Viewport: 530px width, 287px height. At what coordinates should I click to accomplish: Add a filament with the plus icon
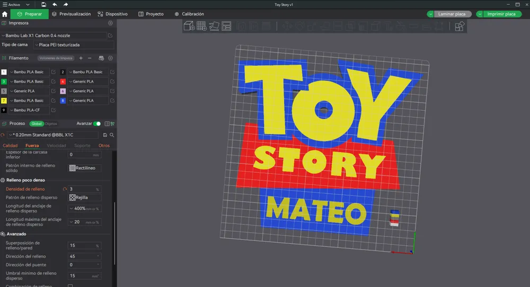81,58
